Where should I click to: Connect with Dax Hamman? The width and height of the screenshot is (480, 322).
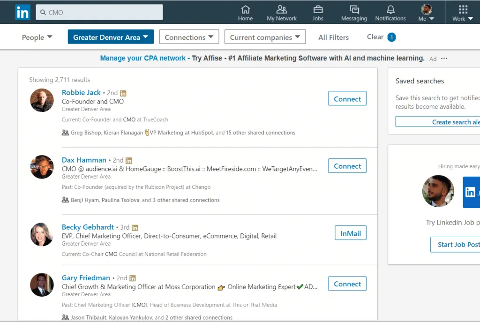(347, 165)
